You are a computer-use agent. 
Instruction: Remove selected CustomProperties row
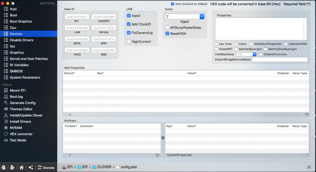(302, 155)
